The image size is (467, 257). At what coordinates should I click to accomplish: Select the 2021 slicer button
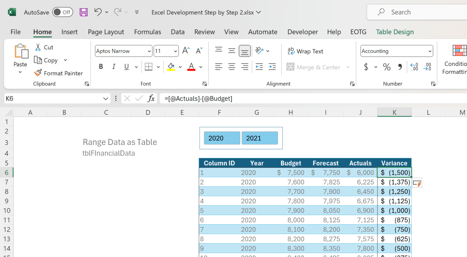pos(260,138)
